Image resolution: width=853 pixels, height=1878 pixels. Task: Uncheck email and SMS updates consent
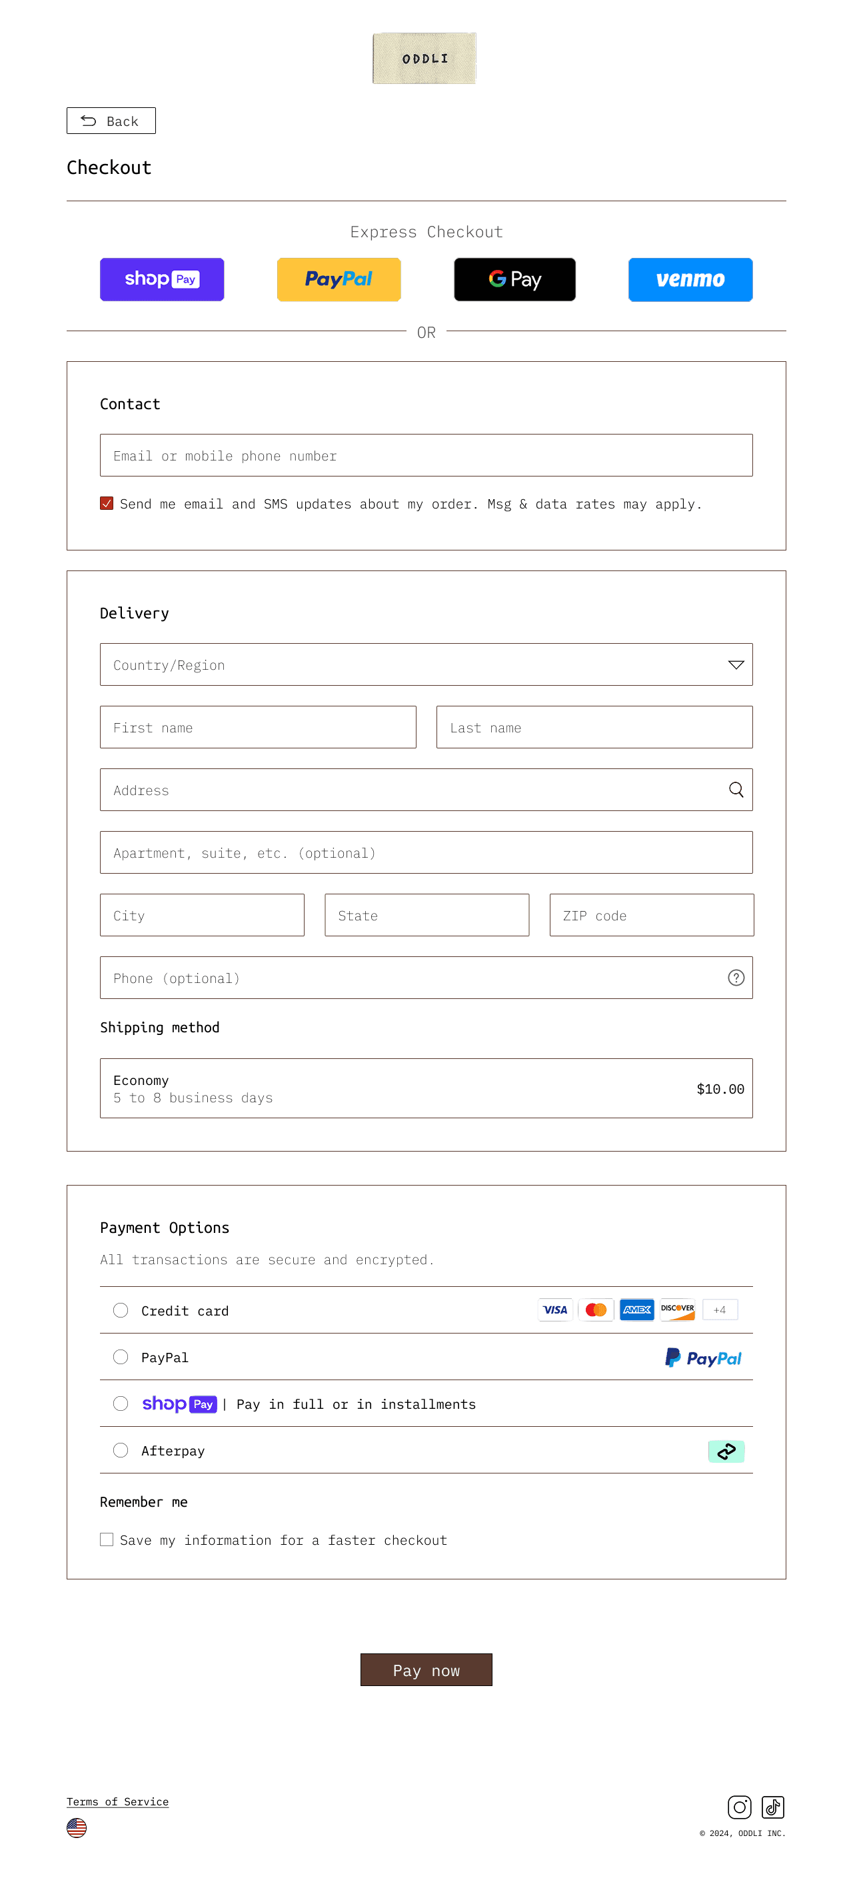(x=107, y=503)
